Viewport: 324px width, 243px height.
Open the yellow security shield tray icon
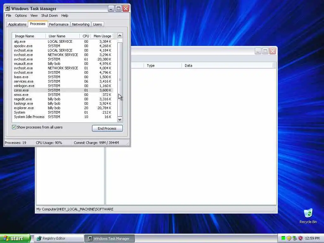(x=289, y=238)
